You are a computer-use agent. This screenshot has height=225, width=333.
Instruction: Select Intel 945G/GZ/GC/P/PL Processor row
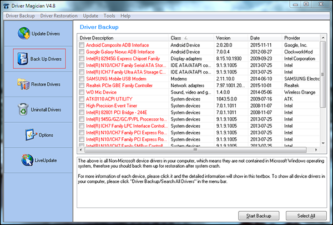coord(199,119)
